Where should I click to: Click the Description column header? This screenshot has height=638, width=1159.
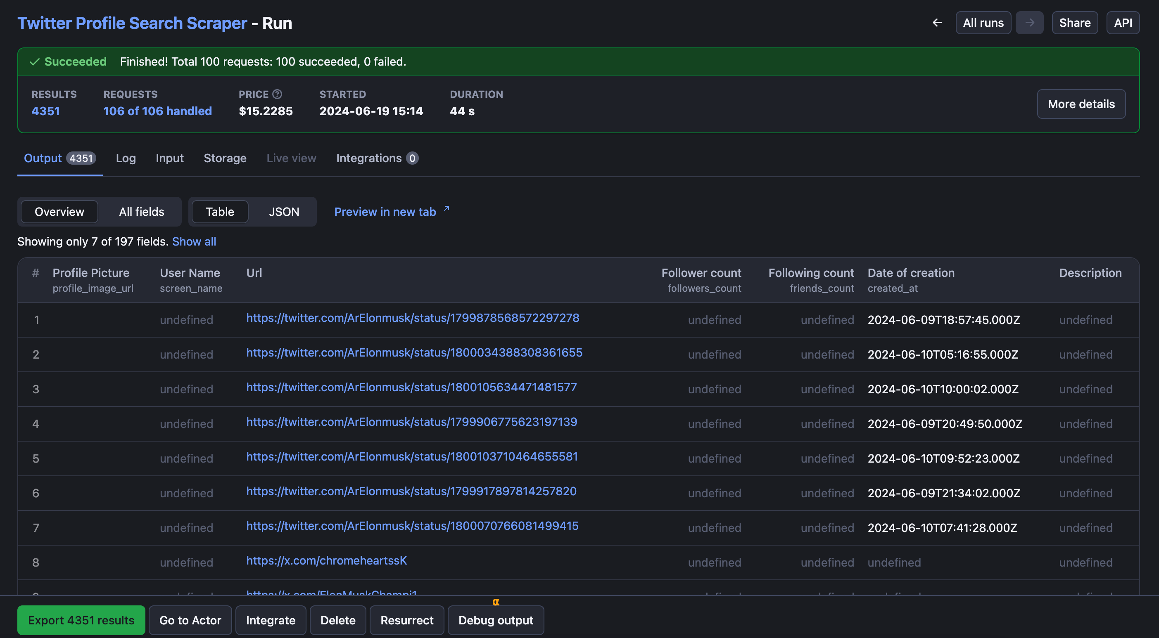1090,273
